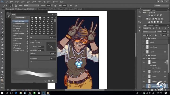Screen dimensions: 170x95
Task: Select the Brush tool in toolbar
Action: pos(2,35)
